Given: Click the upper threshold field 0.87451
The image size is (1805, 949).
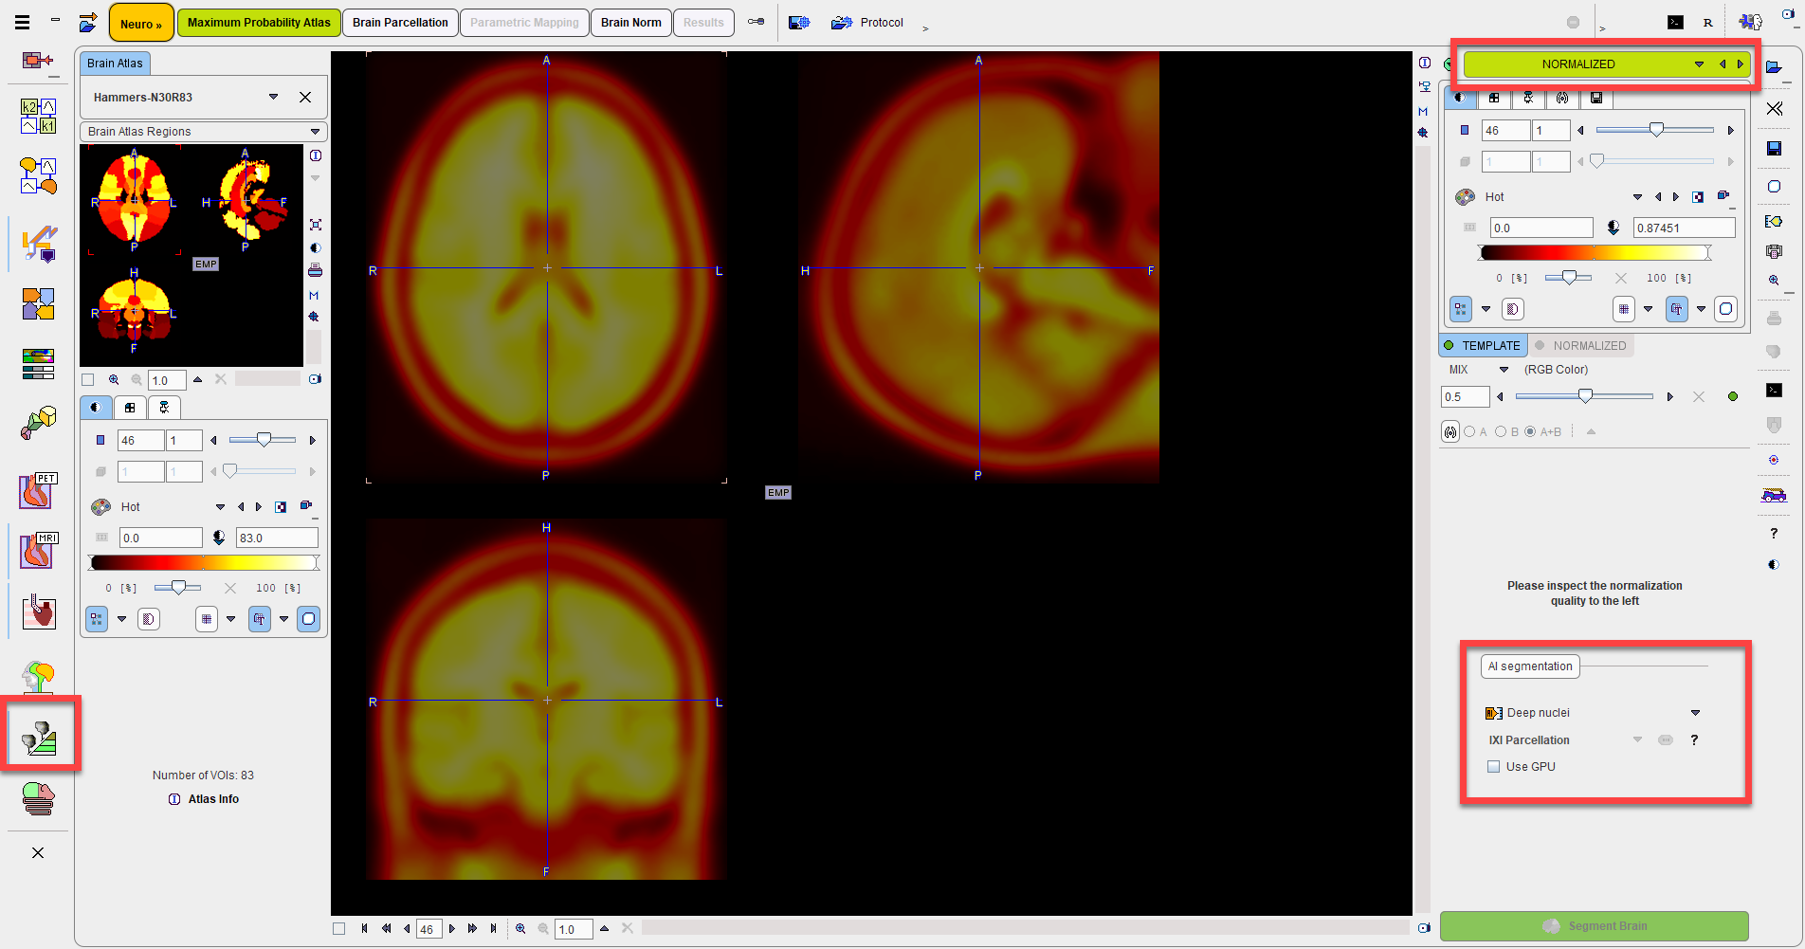Looking at the screenshot, I should coord(1684,228).
